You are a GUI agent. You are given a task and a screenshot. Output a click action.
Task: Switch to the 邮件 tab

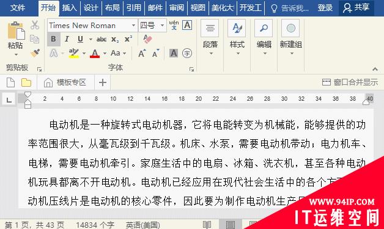point(155,8)
